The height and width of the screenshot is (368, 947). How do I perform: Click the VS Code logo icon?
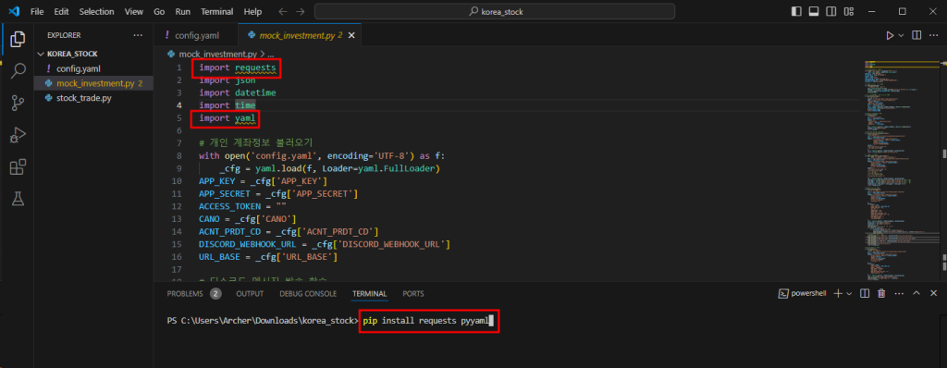pyautogui.click(x=14, y=11)
